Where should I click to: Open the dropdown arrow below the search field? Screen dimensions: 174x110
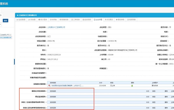point(1,24)
